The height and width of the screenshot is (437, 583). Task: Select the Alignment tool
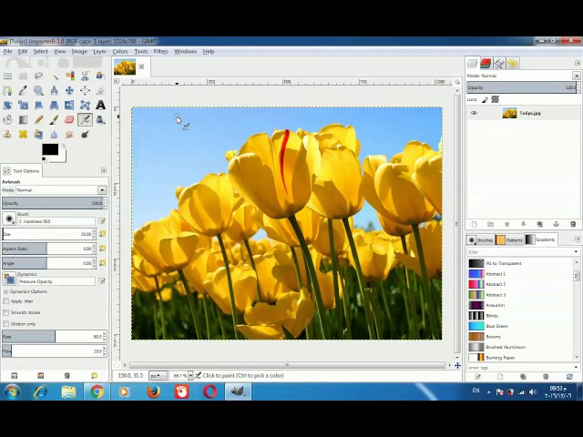click(85, 91)
